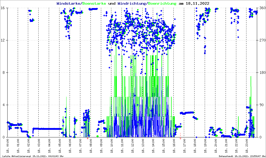Click the '18. 17:00' time label

(184, 146)
